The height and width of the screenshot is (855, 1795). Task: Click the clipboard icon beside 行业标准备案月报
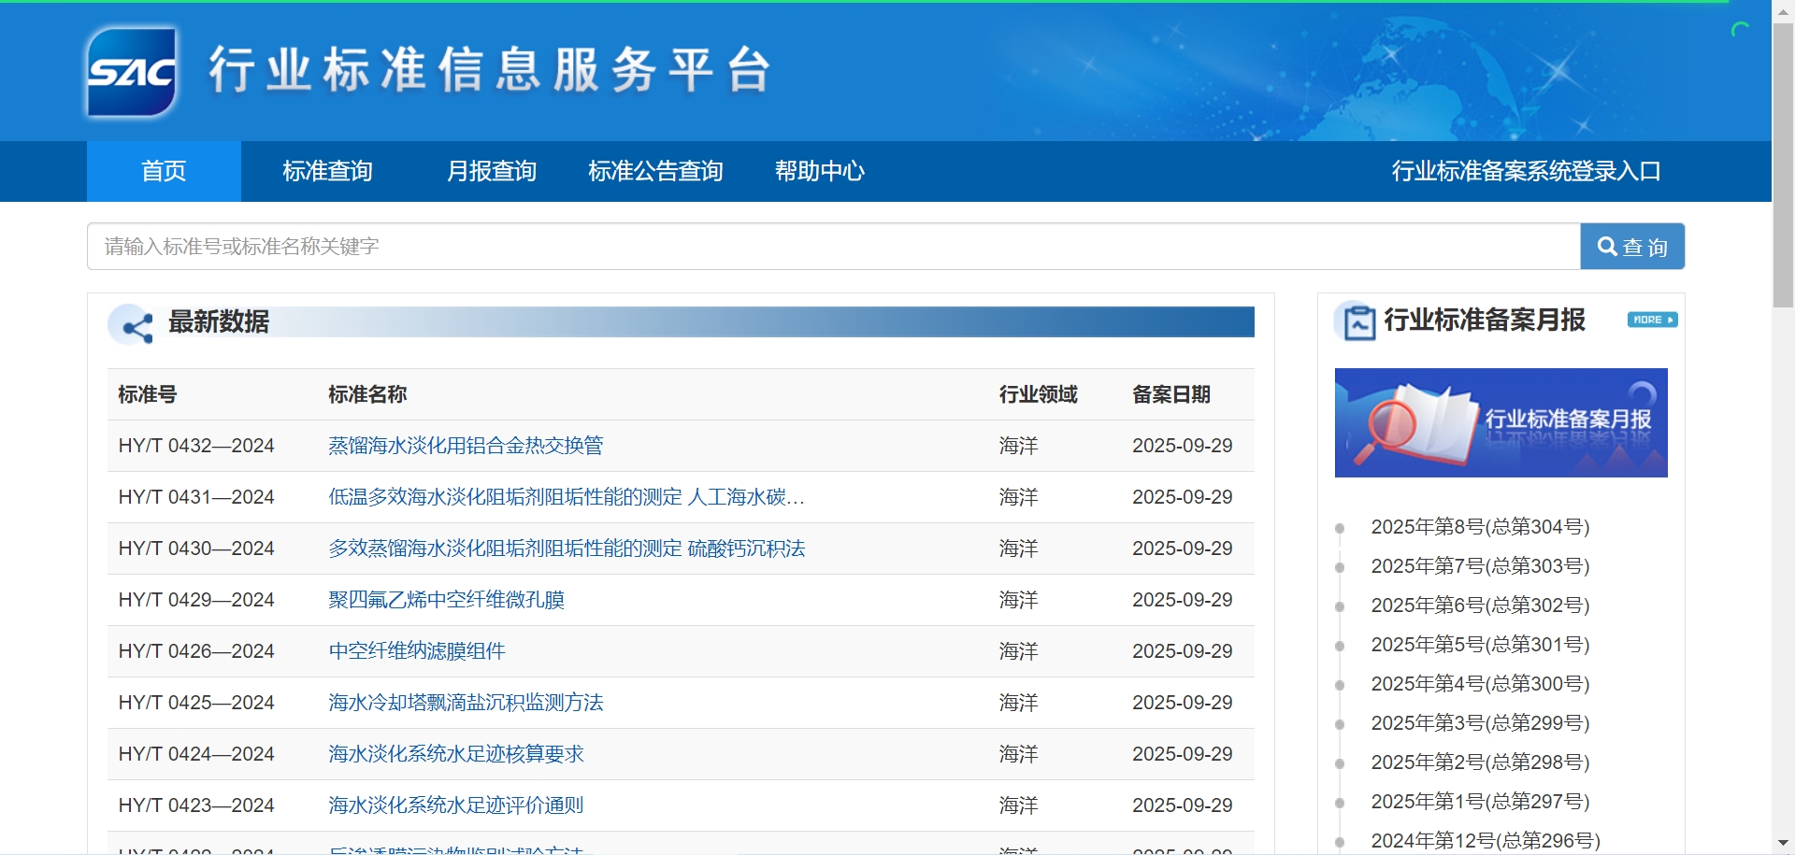click(1358, 322)
